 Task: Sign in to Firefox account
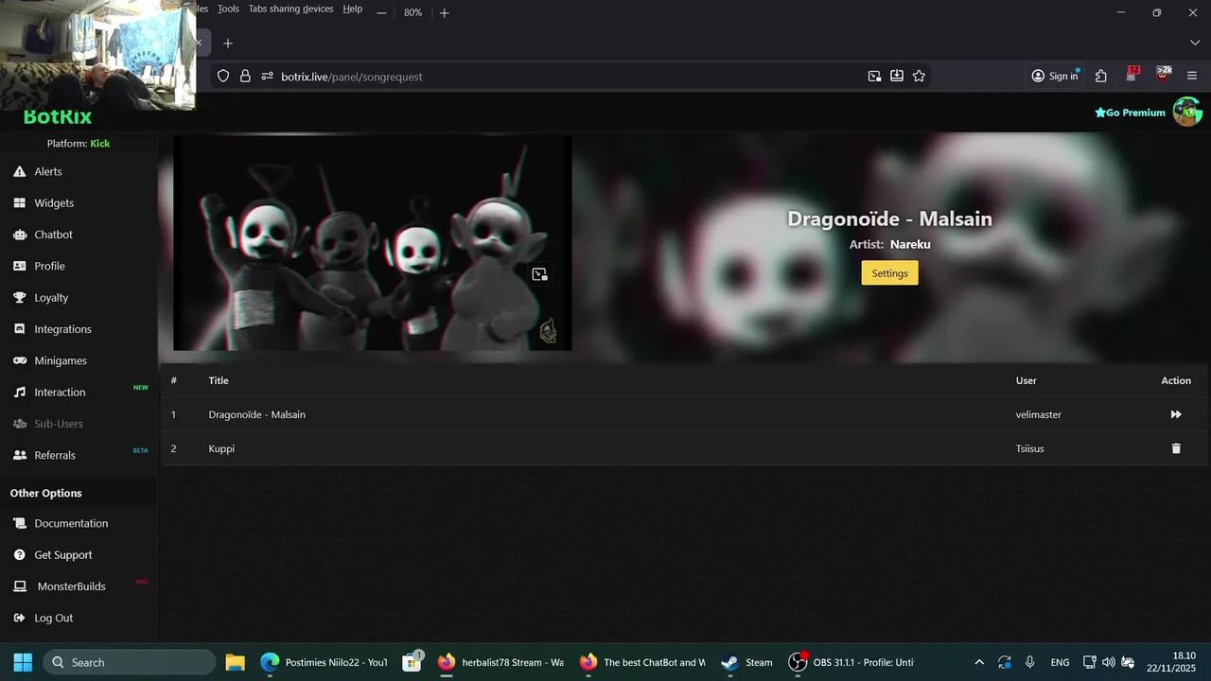[x=1055, y=76]
